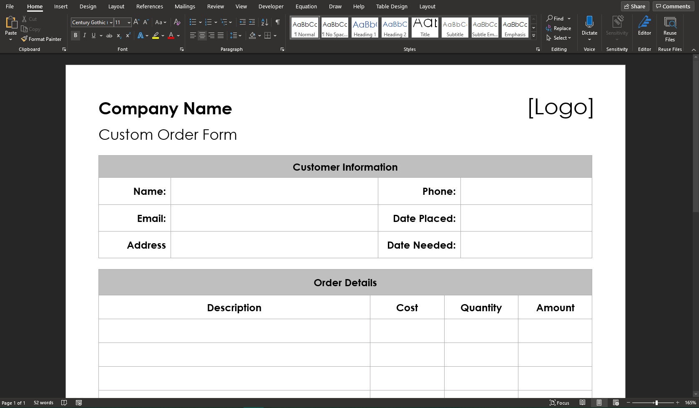The image size is (699, 408).
Task: Apply the Heading 1 style
Action: click(365, 28)
